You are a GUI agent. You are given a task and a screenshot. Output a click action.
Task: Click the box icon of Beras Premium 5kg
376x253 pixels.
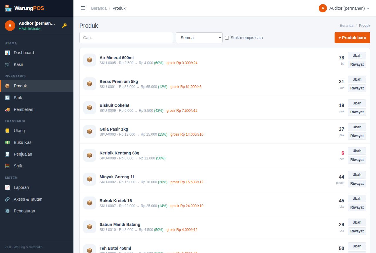coord(90,84)
